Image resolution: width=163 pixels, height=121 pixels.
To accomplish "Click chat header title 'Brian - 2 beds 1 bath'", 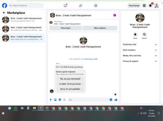I will 74,15.
